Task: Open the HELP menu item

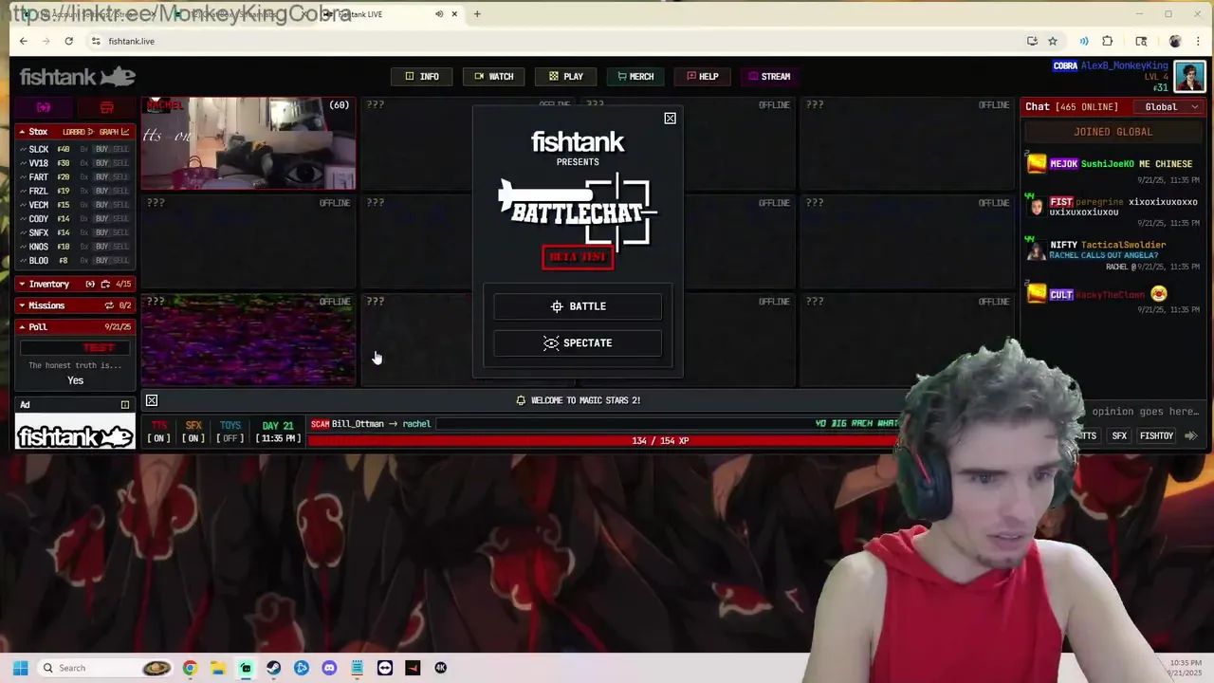Action: (x=703, y=77)
